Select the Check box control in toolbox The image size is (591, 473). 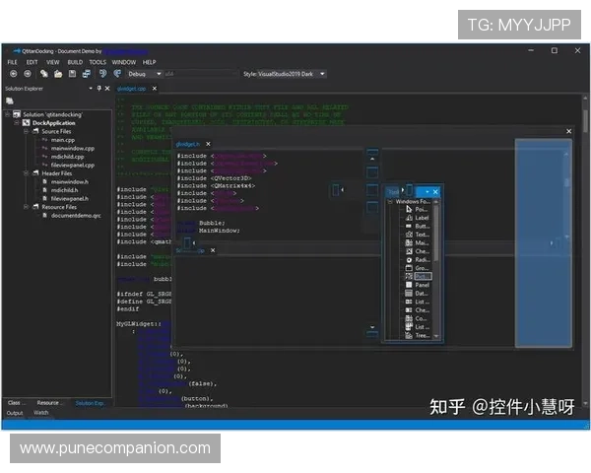[x=408, y=251]
